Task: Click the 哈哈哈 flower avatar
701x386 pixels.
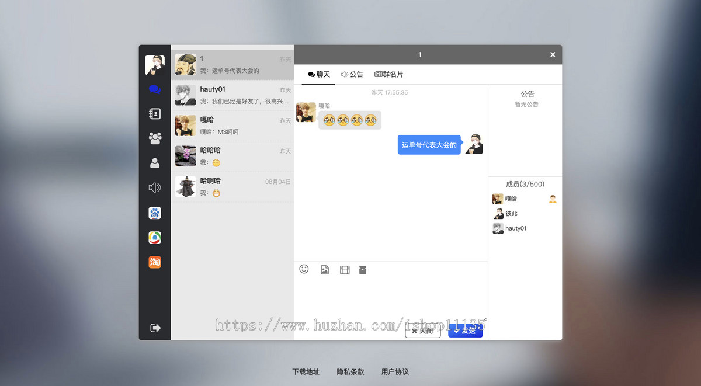Action: pyautogui.click(x=186, y=156)
